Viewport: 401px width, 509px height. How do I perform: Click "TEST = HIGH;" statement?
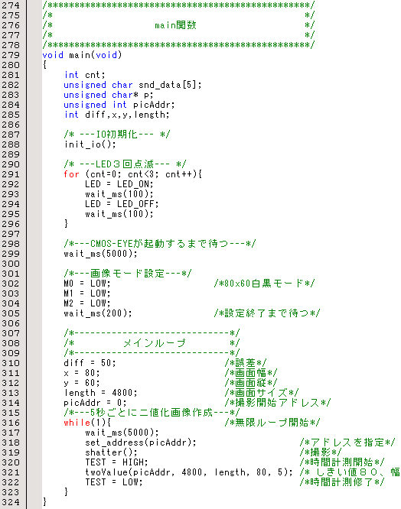pos(116,462)
